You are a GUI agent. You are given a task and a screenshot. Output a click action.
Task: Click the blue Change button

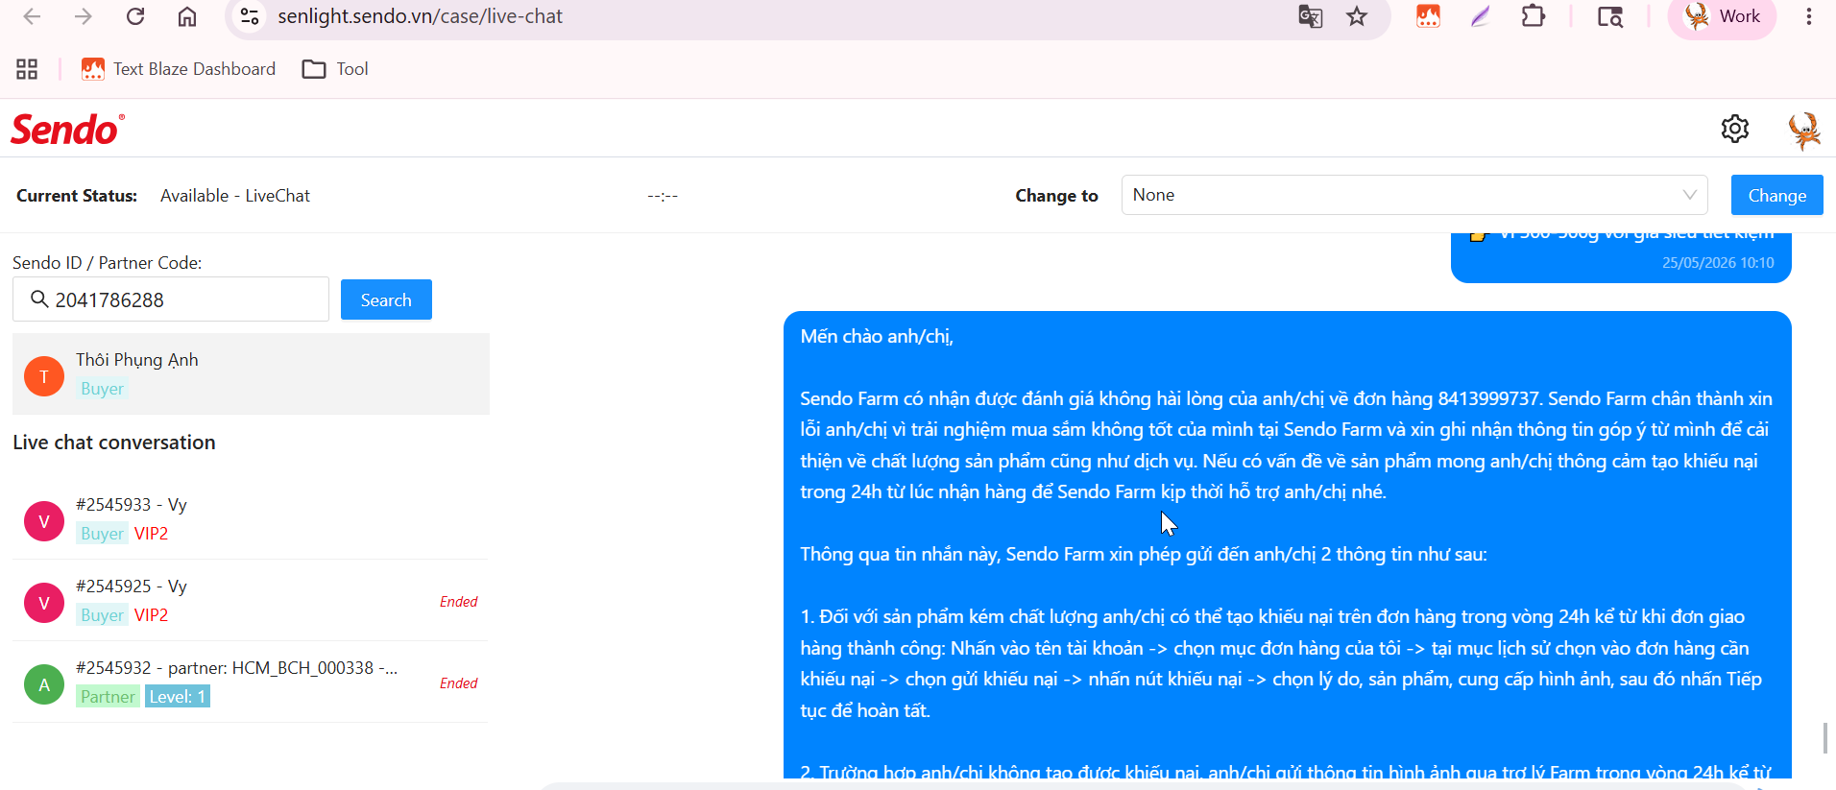click(x=1776, y=195)
